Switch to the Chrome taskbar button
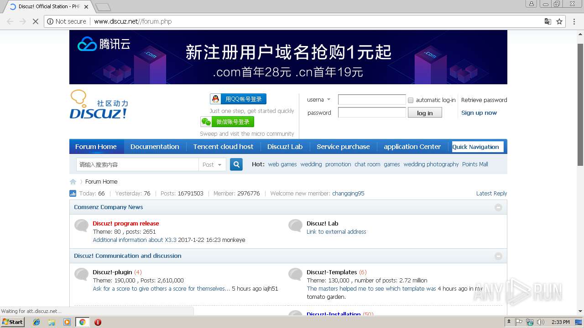Viewport: 584px width, 328px height. (x=82, y=322)
